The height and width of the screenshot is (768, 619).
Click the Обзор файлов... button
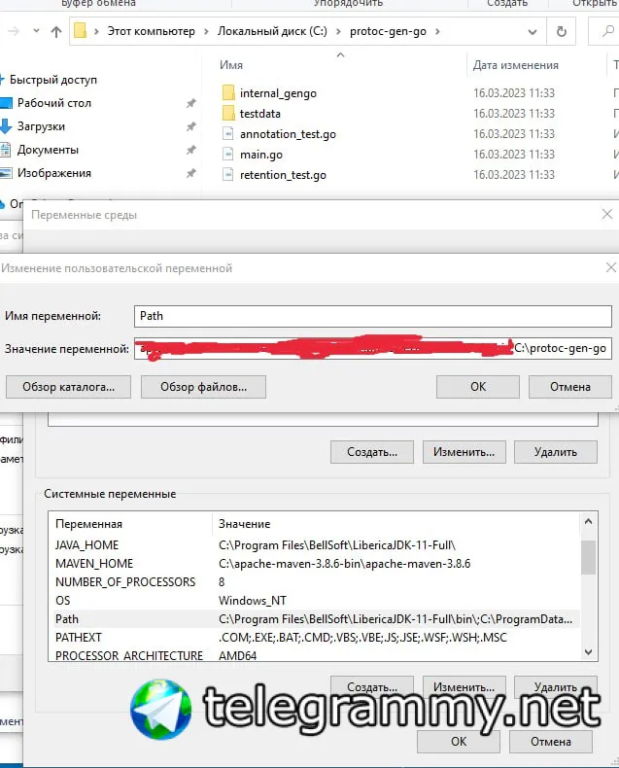coord(204,387)
